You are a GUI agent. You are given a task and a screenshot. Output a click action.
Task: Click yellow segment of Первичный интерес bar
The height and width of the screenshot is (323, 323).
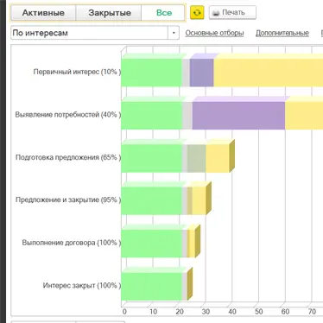(x=269, y=73)
